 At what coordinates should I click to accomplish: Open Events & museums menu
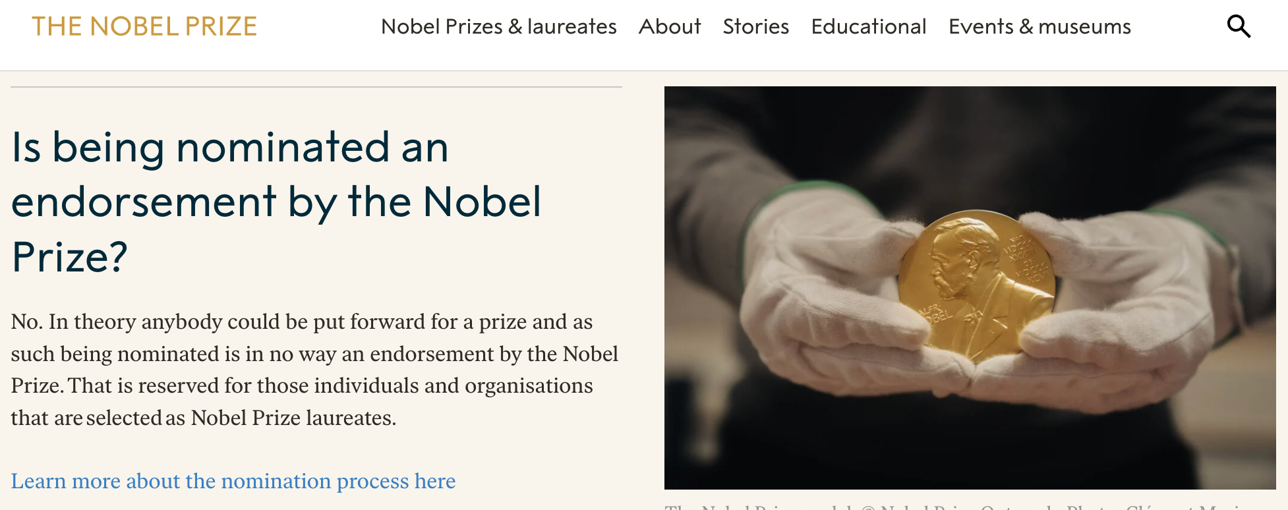click(1039, 27)
